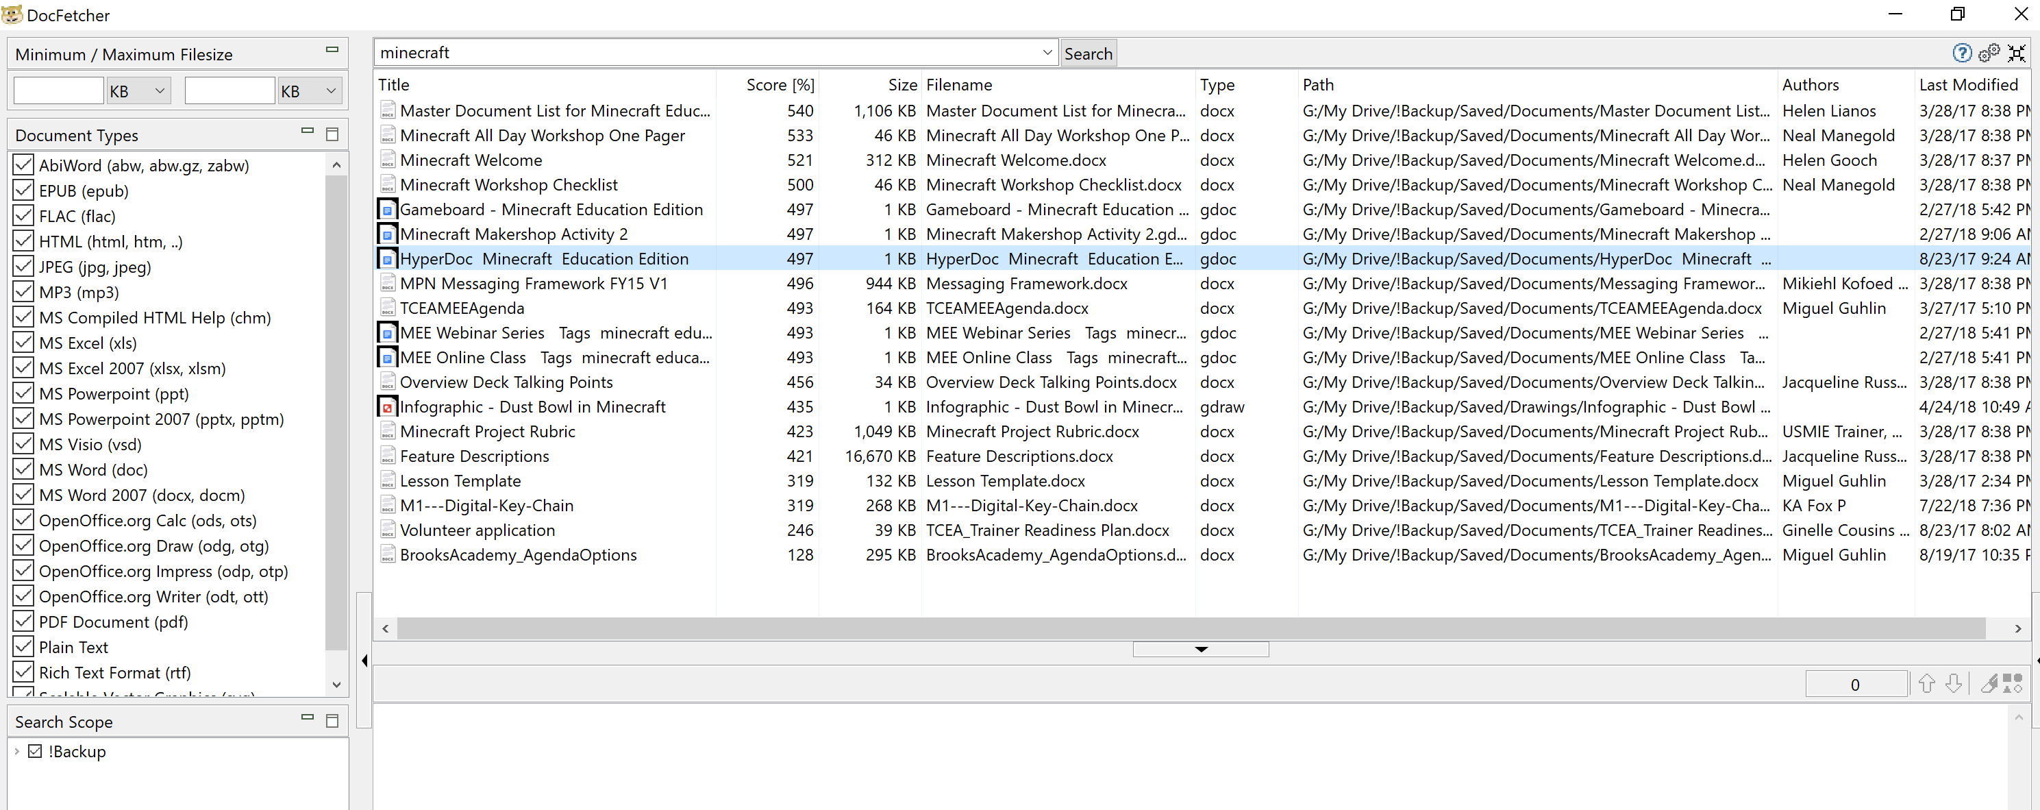Sort results by the Filename column header
The height and width of the screenshot is (810, 2040).
click(x=1058, y=85)
